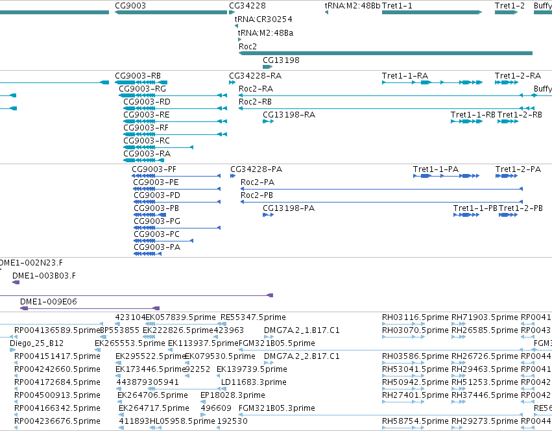Open the 'tRNA:M2:48Bb' gene feature

point(326,13)
